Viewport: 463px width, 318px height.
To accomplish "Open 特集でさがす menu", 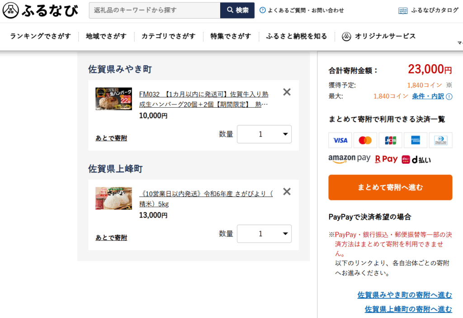I will click(231, 36).
